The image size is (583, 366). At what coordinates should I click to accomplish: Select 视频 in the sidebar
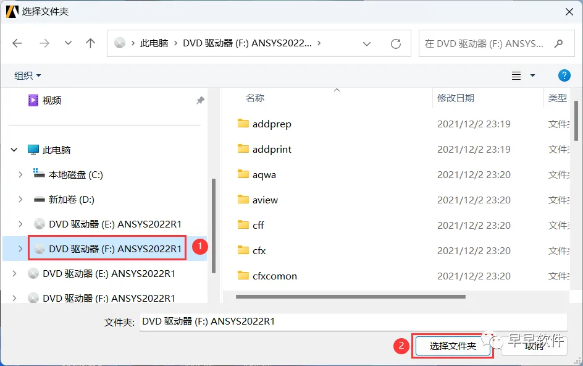pyautogui.click(x=52, y=100)
